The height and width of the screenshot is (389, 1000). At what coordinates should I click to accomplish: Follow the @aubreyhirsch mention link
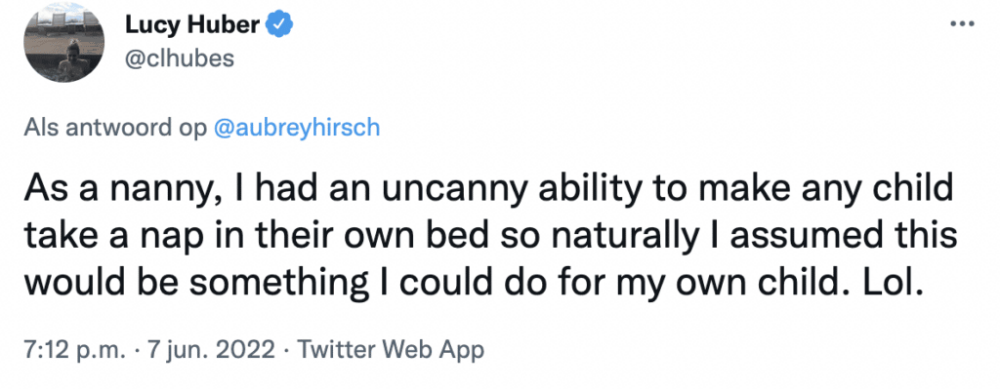297,128
